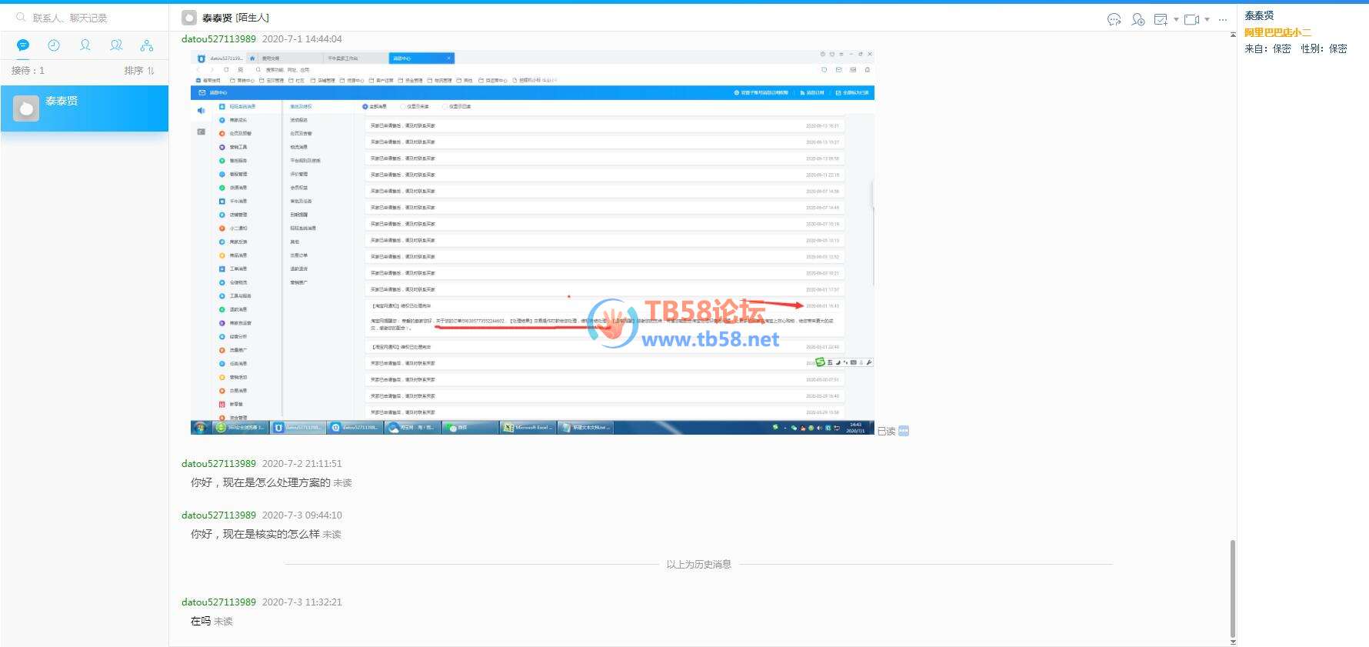
Task: Click the forward conversation icon
Action: click(1114, 19)
